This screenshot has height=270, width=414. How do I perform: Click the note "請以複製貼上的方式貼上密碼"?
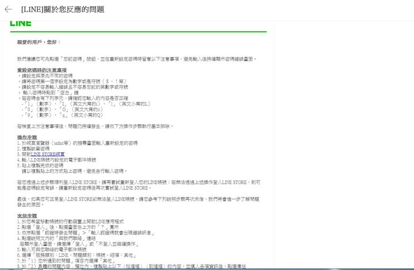coord(74,171)
